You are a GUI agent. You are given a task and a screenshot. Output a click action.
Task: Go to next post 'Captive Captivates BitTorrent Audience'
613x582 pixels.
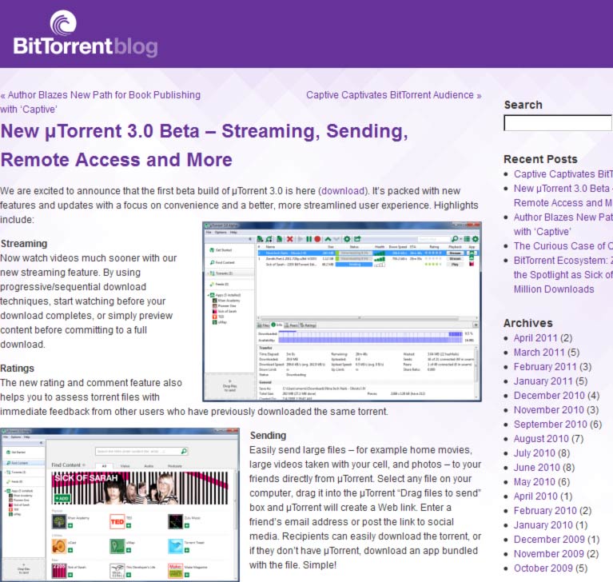[x=394, y=95]
